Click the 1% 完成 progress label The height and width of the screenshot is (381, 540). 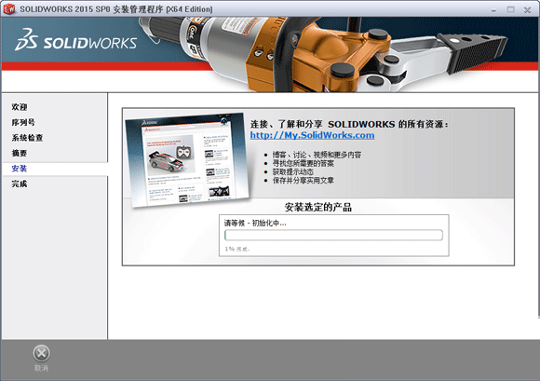[x=237, y=249]
